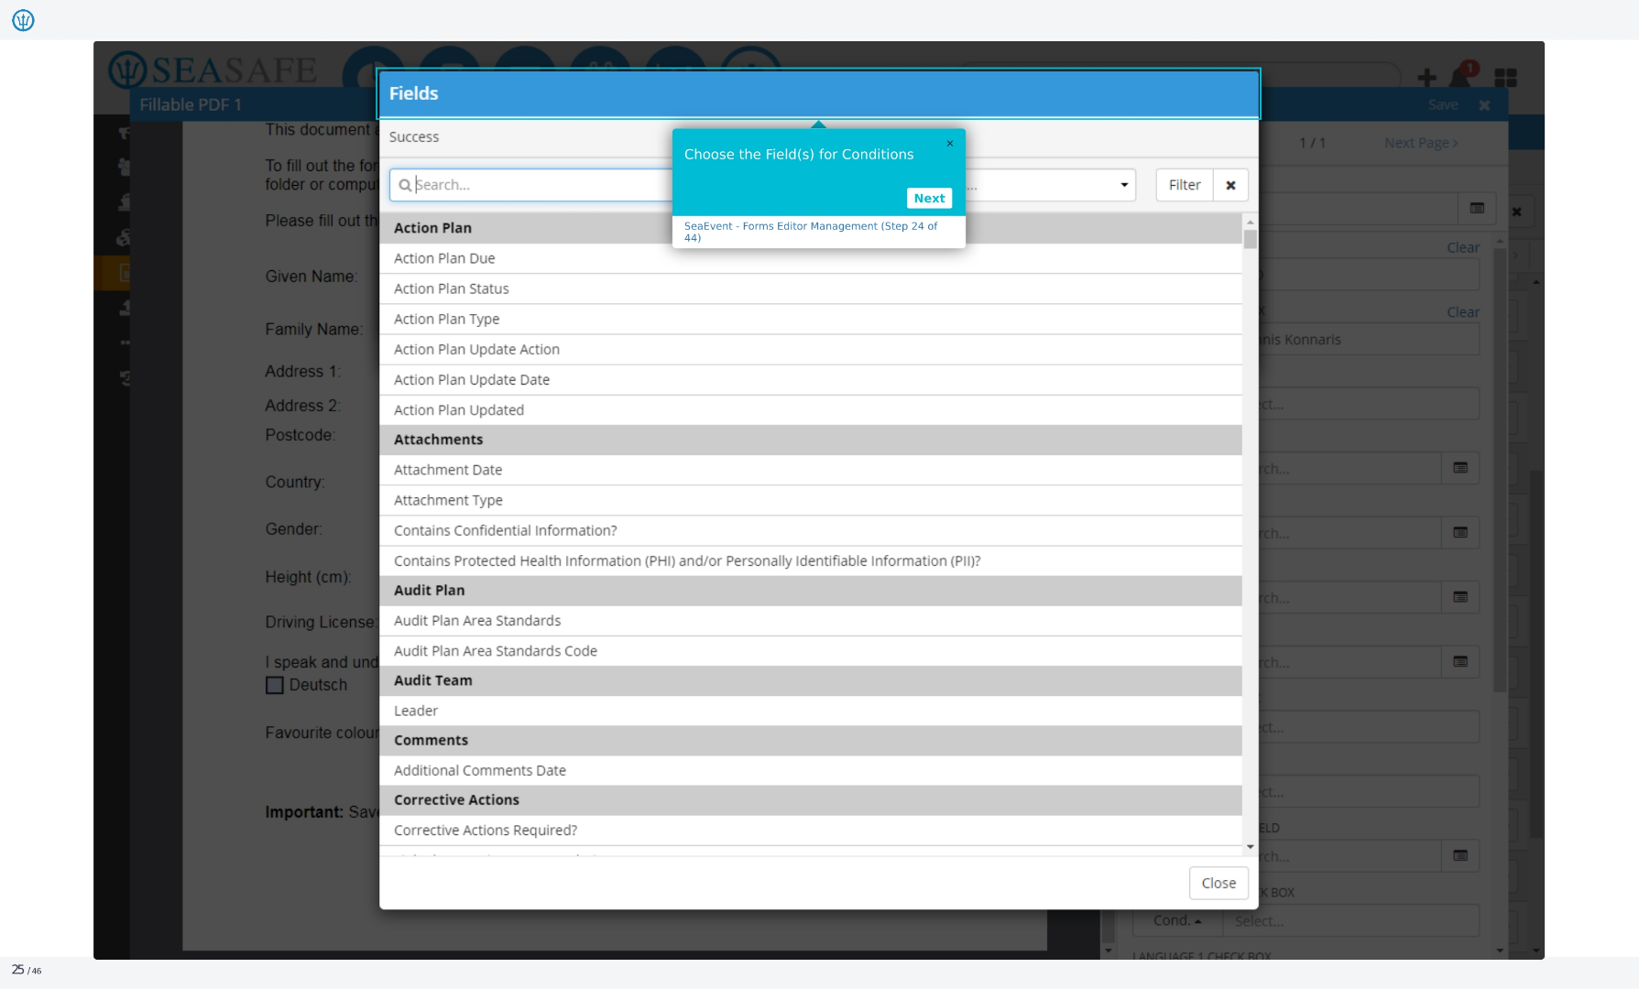Click the SeaEvent Forms Editor Management step label
The height and width of the screenshot is (989, 1639).
[811, 232]
